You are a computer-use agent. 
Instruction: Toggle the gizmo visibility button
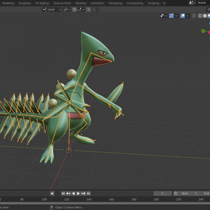pyautogui.click(x=171, y=16)
